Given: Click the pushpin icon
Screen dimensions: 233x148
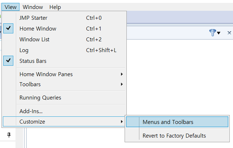Looking at the screenshot, I should [9, 135].
